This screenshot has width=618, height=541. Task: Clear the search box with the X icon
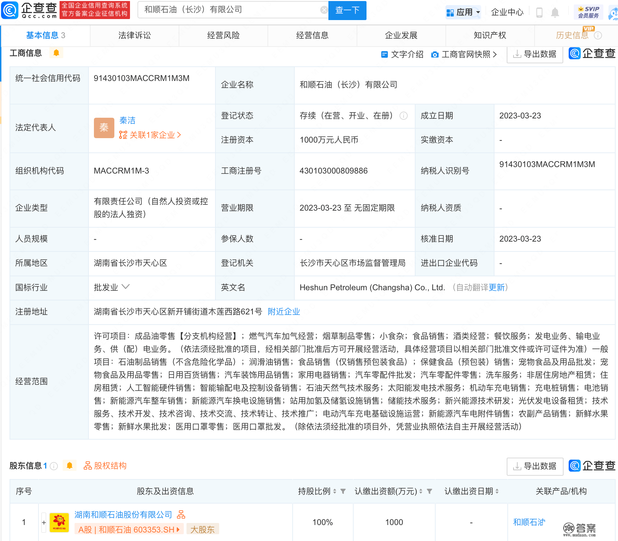324,10
